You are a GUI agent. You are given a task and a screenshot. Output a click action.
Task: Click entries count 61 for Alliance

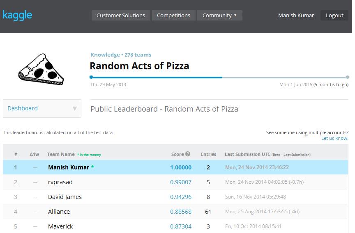(x=208, y=212)
